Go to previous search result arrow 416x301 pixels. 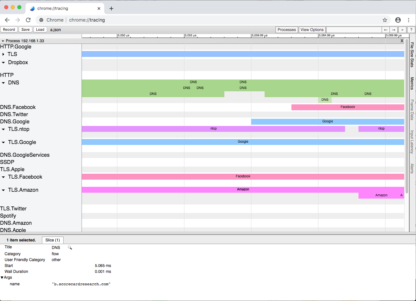(386, 30)
